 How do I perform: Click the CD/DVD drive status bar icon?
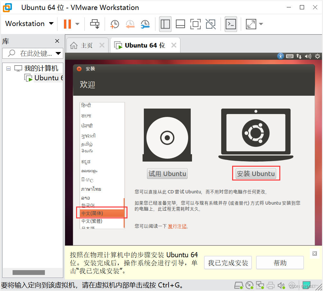(249, 286)
